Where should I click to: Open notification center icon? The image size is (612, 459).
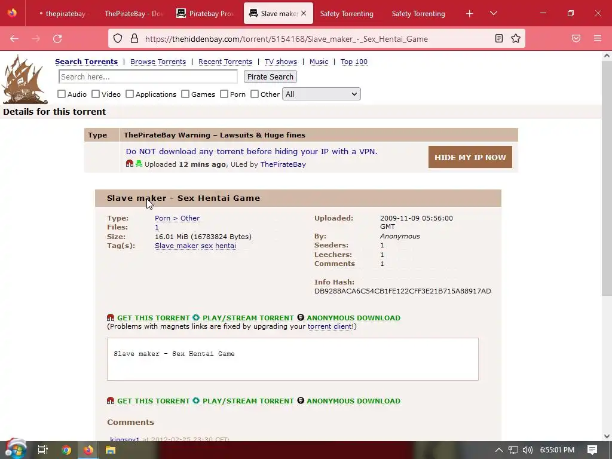(x=592, y=450)
